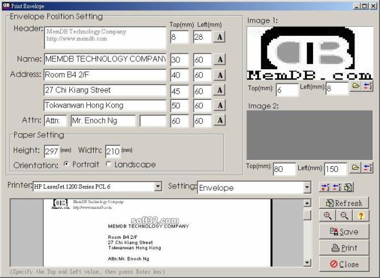Click the Name field with MEMDB TECHNOLOGY COMPANY
380x278 pixels.
[x=105, y=60]
